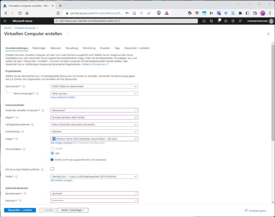Open the Verfügbarkeitsoptionen dropdown

coord(94,125)
